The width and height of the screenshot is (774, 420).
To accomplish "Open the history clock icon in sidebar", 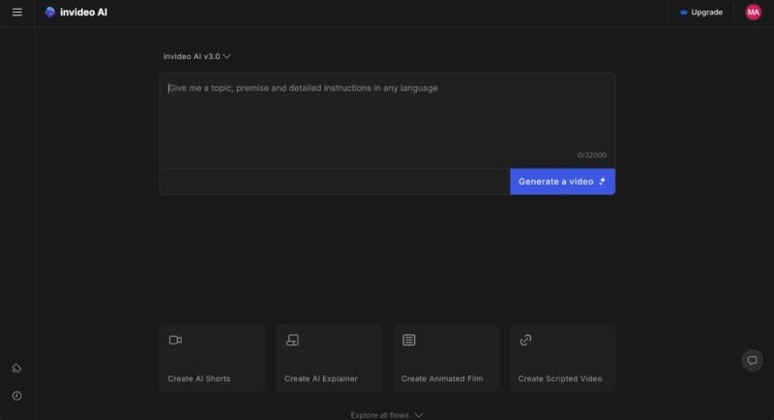I will (16, 396).
